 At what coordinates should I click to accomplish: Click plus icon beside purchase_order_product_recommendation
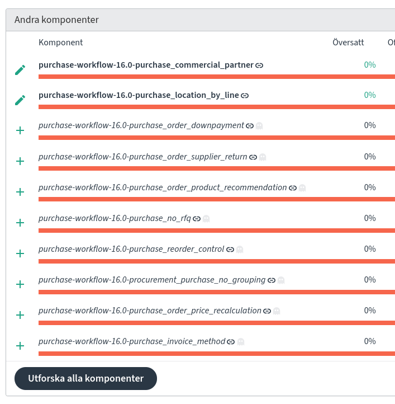tap(20, 192)
